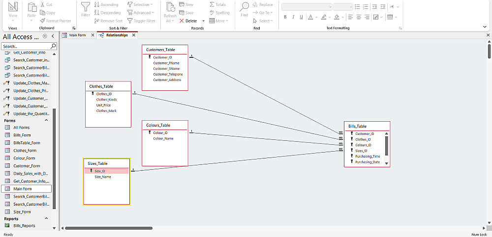Collapse the Forms group in navigation pane
Image resolution: width=492 pixels, height=237 pixels.
pos(46,120)
